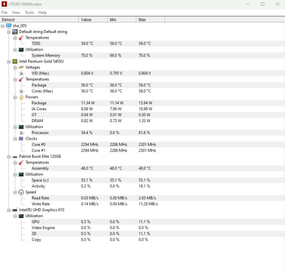Click the motherboard icon beside Default string
Viewport: 285px width, 269px height.
point(15,32)
